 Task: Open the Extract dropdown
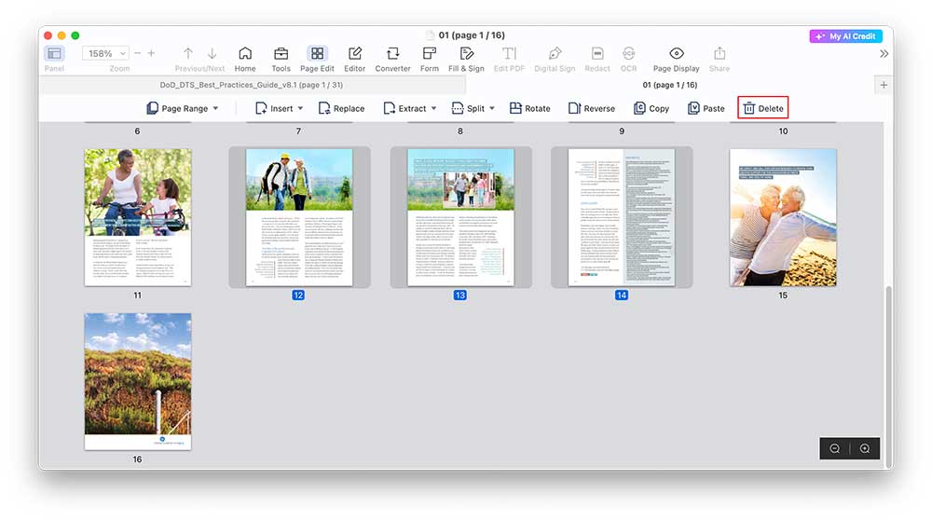tap(410, 108)
